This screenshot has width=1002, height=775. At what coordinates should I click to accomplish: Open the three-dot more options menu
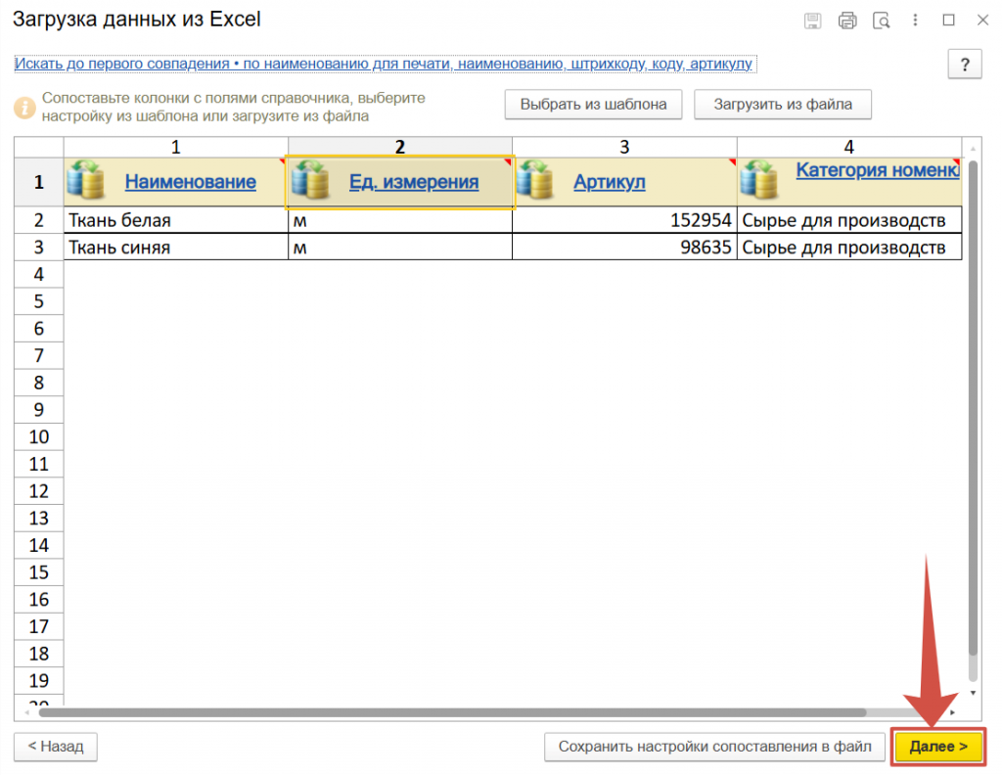916,21
